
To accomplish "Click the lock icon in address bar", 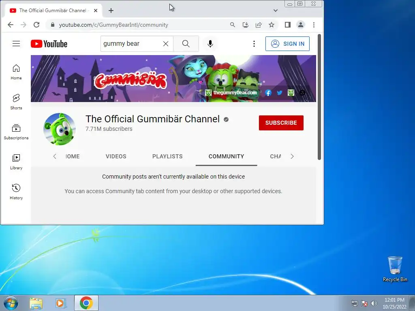I will tap(52, 25).
